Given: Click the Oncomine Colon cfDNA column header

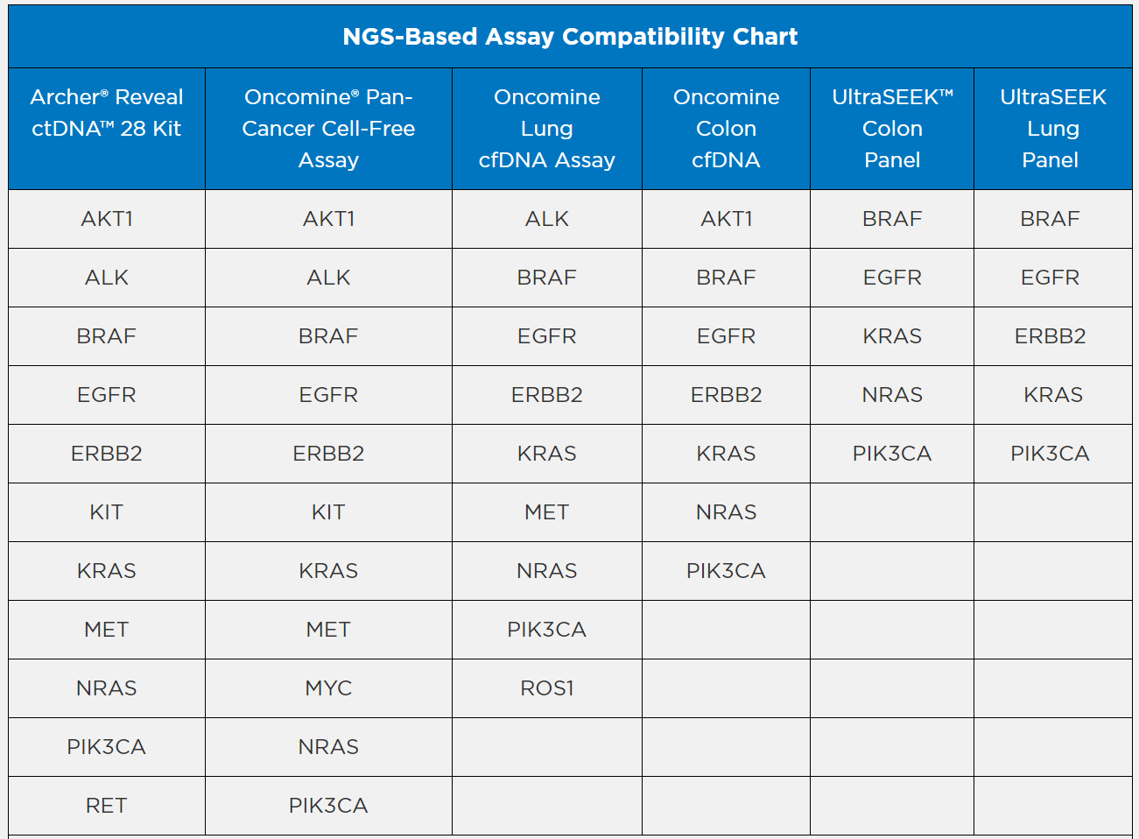Looking at the screenshot, I should (x=726, y=129).
